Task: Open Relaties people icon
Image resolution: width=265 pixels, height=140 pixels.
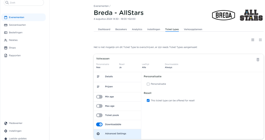Action: coord(6,40)
